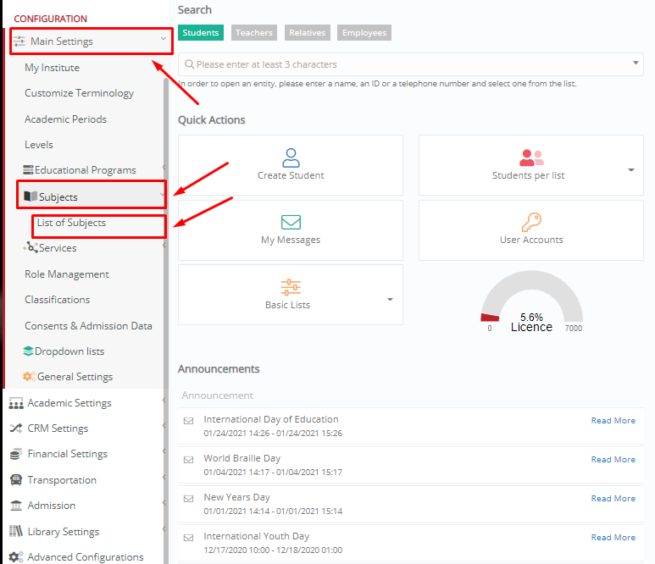Expand the Services submenu arrow
The width and height of the screenshot is (655, 564).
164,246
